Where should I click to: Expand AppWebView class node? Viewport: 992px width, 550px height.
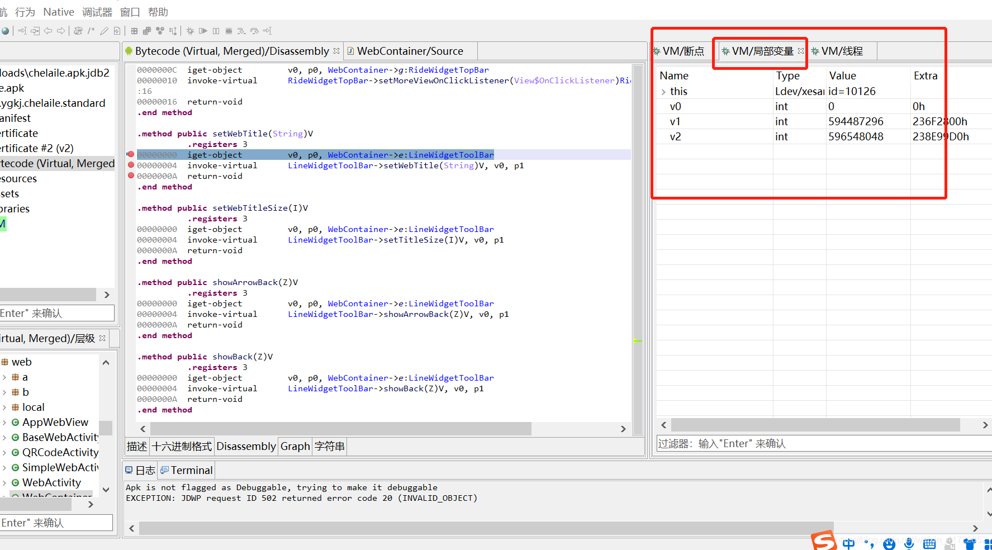(x=4, y=423)
